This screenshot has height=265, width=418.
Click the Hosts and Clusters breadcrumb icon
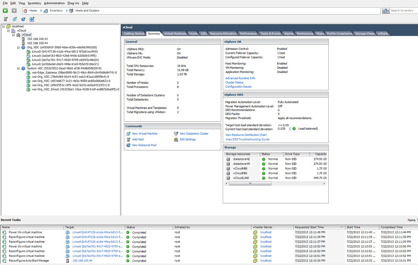71,11
